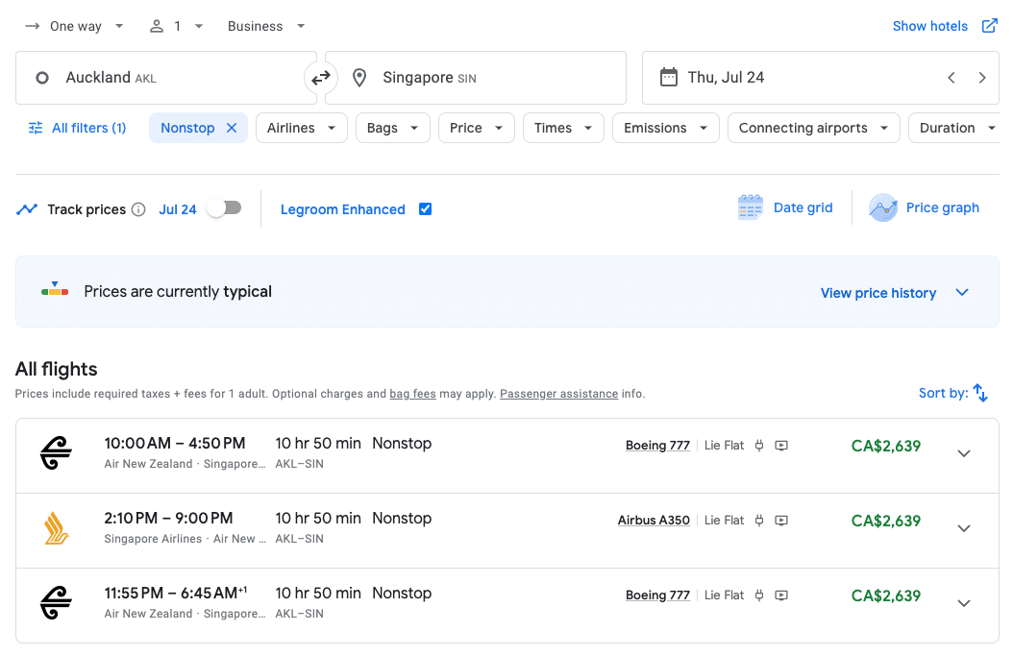Image resolution: width=1013 pixels, height=656 pixels.
Task: Open the Airlines filter dropdown
Action: [x=301, y=128]
